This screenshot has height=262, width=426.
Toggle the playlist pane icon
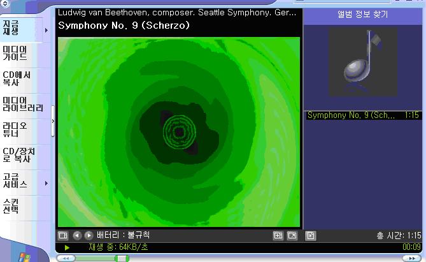pos(310,236)
